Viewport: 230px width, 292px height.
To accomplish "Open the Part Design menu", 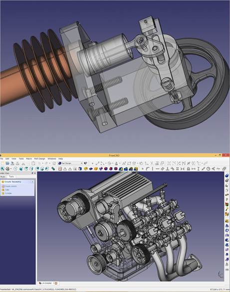I will point(39,158).
